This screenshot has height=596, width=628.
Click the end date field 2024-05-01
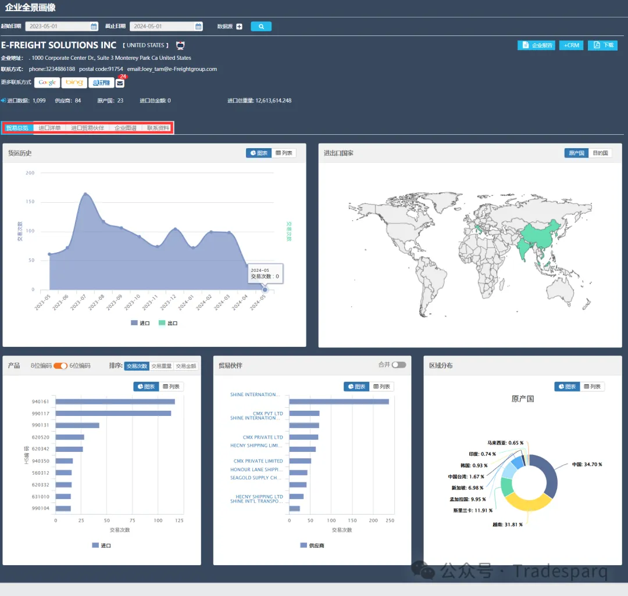[x=166, y=26]
